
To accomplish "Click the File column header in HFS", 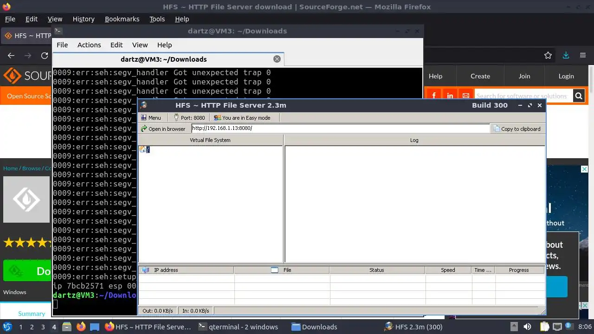I will (282, 270).
